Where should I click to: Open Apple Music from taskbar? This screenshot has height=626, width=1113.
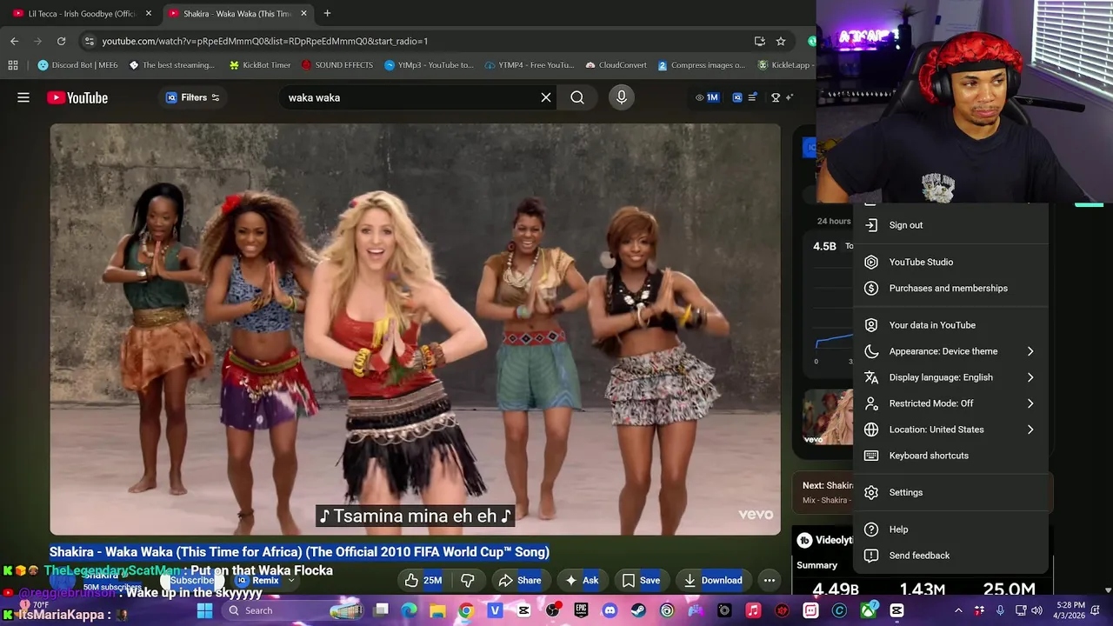(x=753, y=610)
